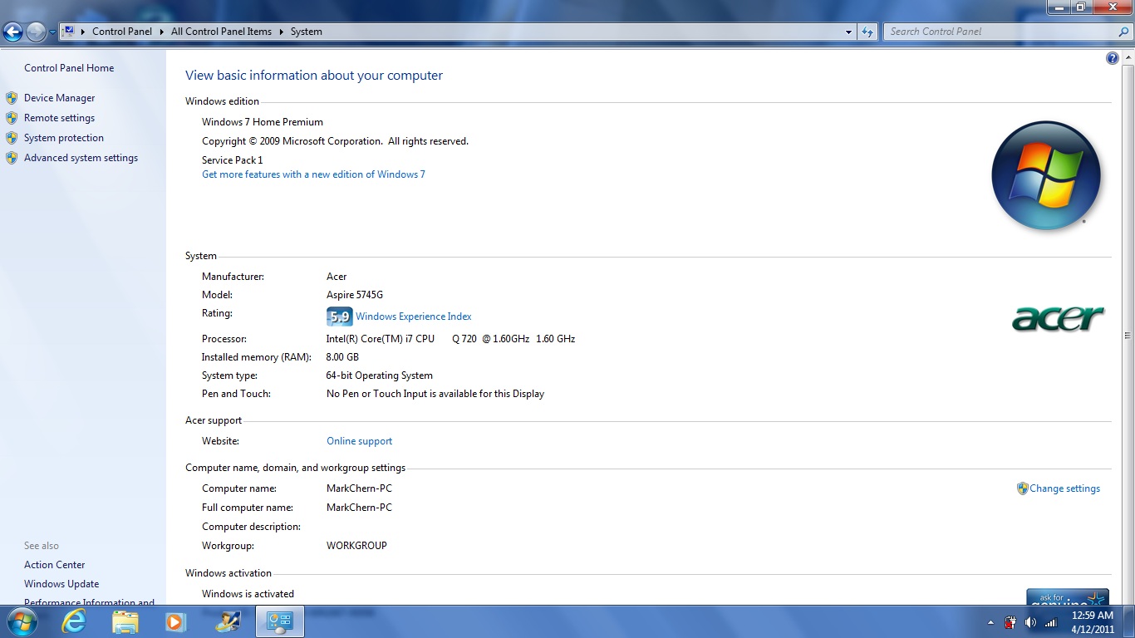The width and height of the screenshot is (1135, 638).
Task: Click the Intel Core i7 processor text
Action: [450, 339]
